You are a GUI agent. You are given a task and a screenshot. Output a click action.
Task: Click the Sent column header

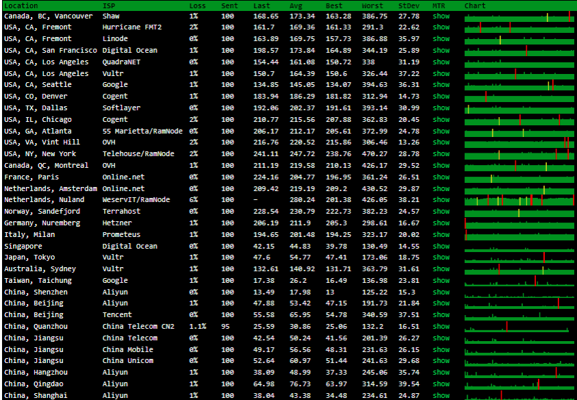click(229, 6)
